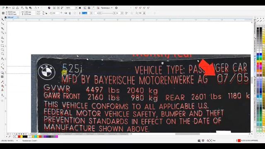265x149 pixels.
Task: Select the Rectangle tool
Action: pos(2,46)
